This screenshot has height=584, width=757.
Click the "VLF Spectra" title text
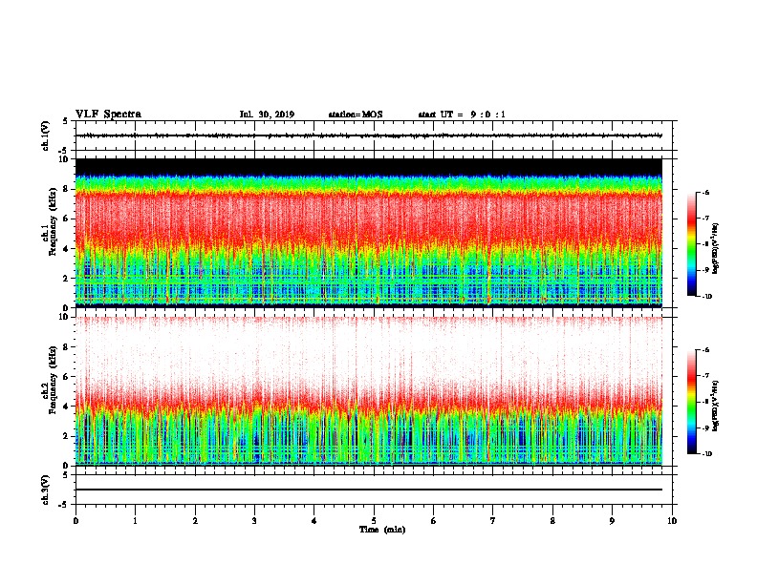tap(108, 115)
